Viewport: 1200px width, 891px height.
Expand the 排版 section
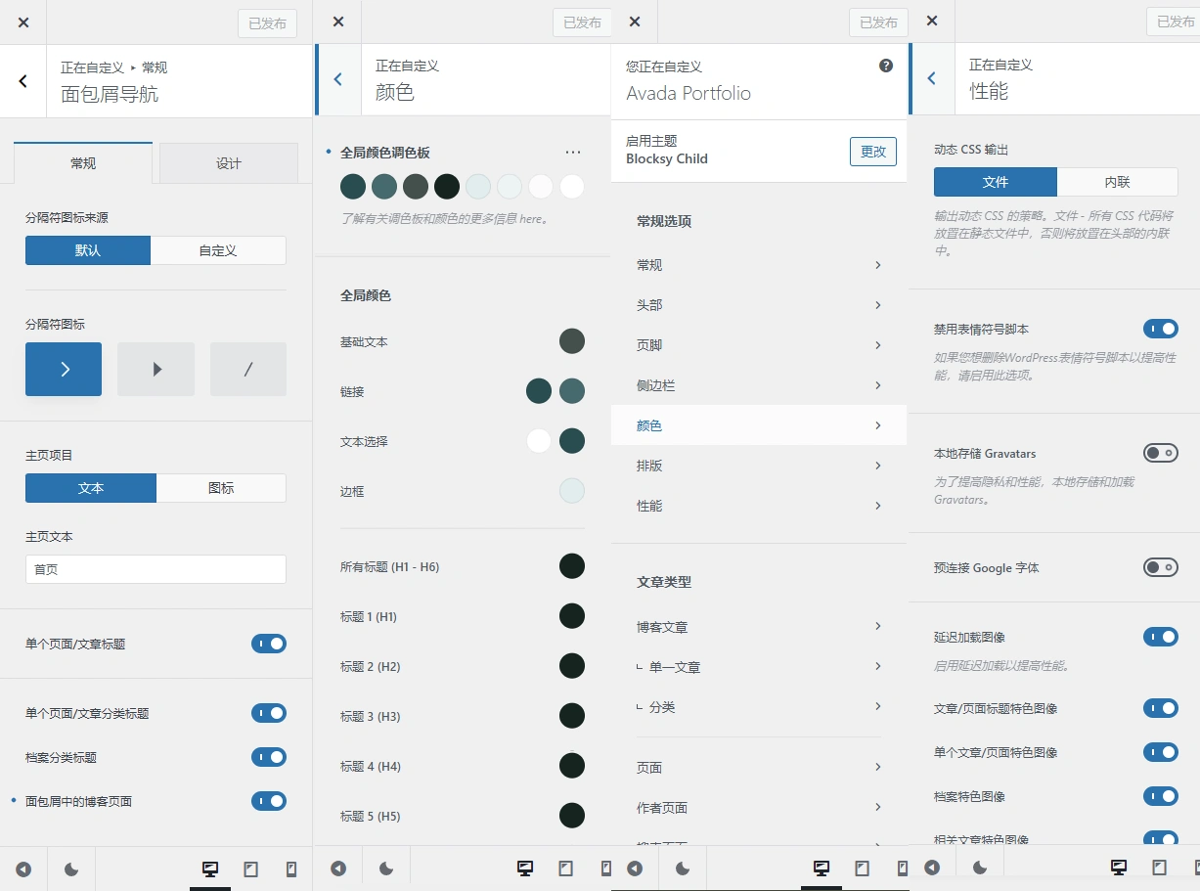(759, 466)
